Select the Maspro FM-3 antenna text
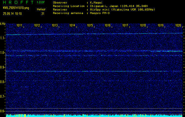The width and height of the screenshot is (185, 117). coord(100,13)
